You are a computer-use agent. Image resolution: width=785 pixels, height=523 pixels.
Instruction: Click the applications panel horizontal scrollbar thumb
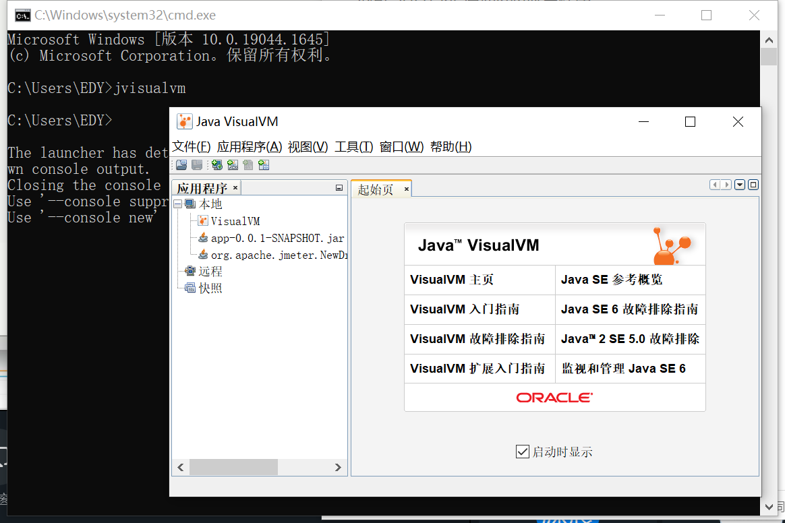[x=233, y=467]
